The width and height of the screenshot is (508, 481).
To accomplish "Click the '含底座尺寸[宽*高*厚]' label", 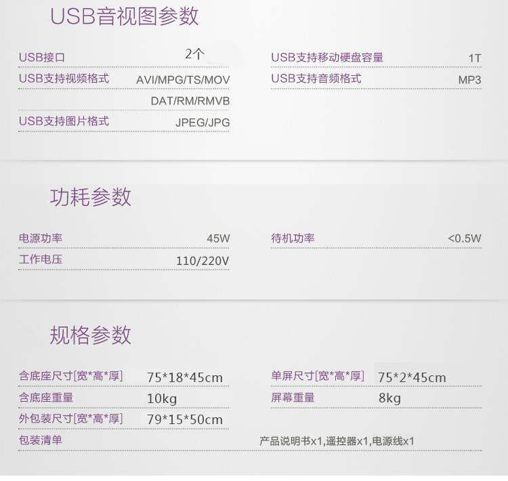I will pos(71,376).
